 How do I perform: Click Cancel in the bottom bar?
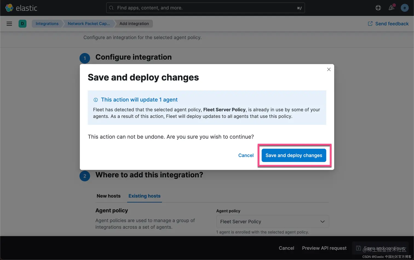pyautogui.click(x=286, y=248)
